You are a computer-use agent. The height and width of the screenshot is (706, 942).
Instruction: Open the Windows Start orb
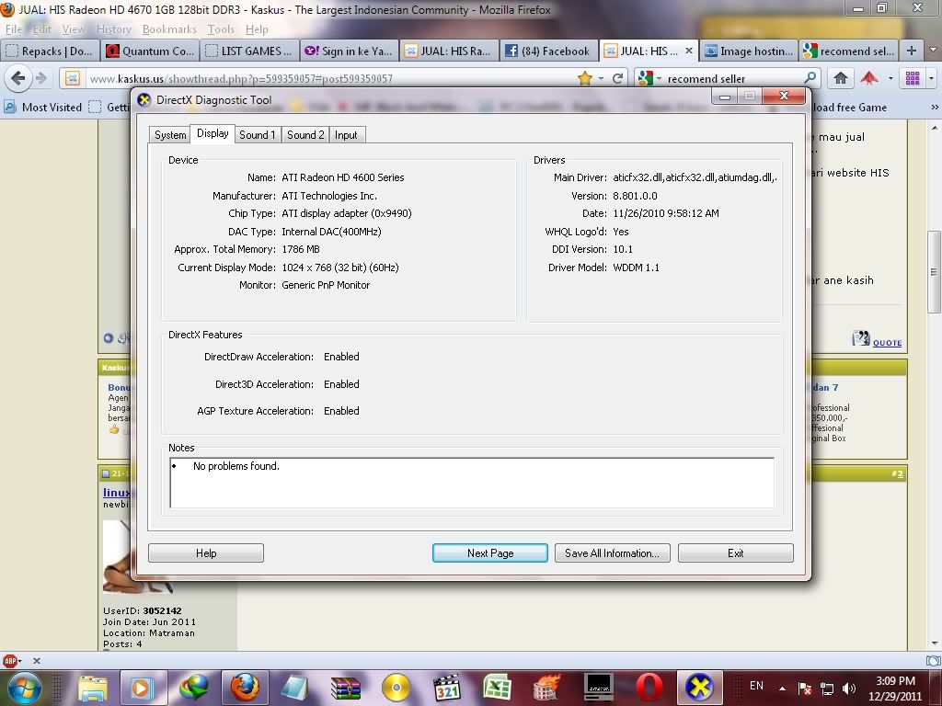(x=23, y=688)
